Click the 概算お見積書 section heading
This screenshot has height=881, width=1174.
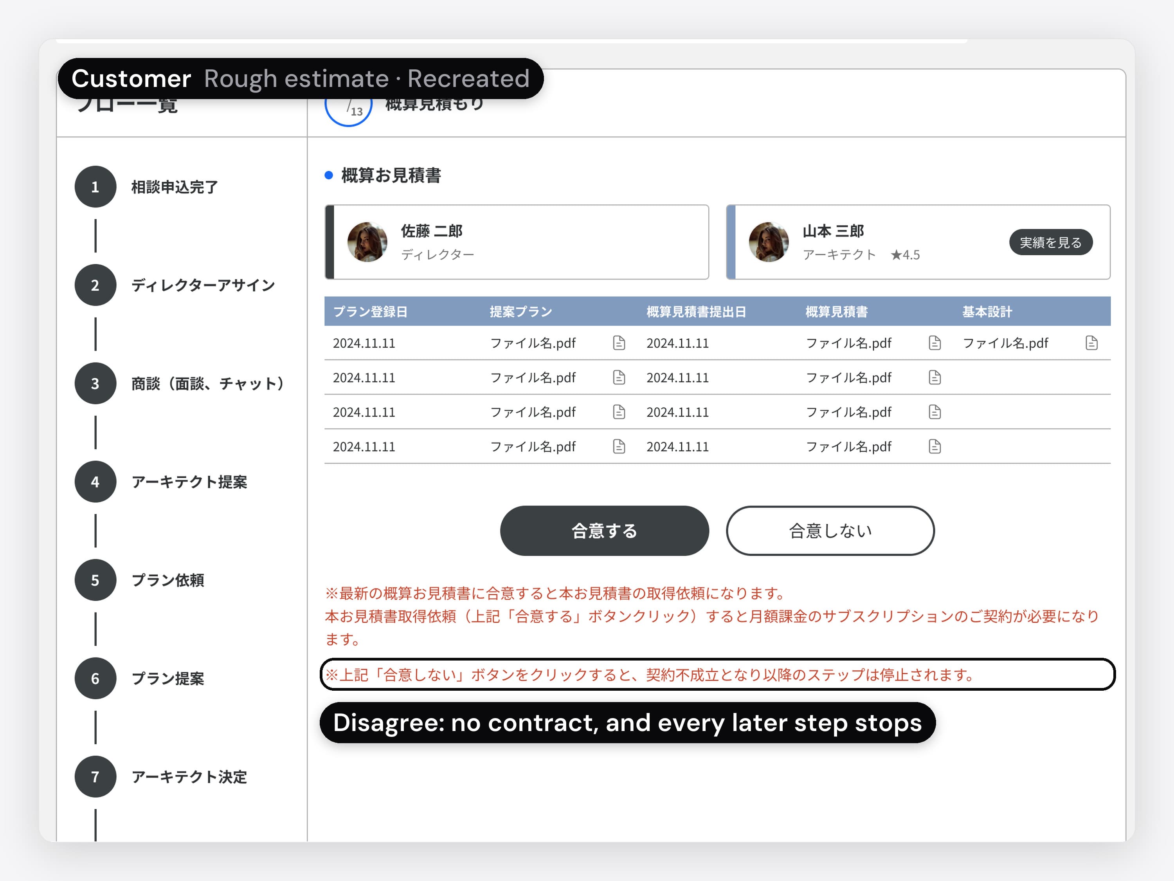(x=391, y=175)
